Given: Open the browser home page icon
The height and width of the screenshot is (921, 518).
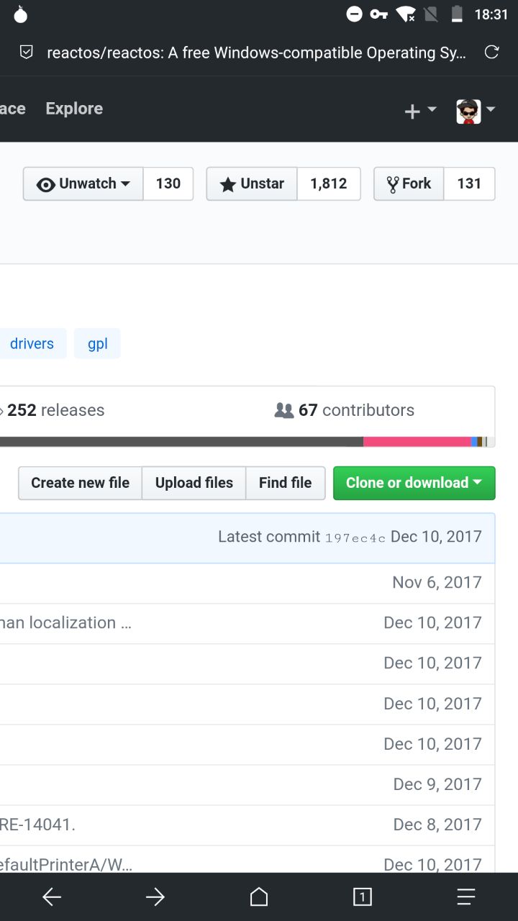Looking at the screenshot, I should tap(259, 897).
